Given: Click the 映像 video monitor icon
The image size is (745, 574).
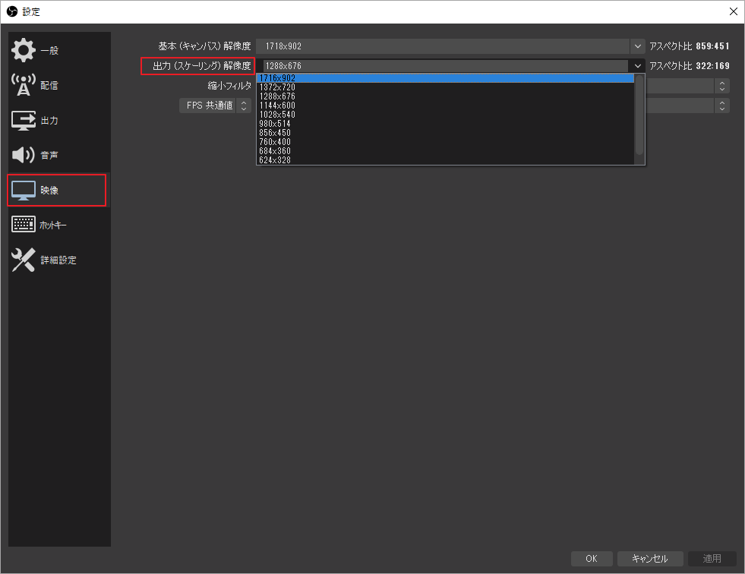Looking at the screenshot, I should (x=24, y=190).
